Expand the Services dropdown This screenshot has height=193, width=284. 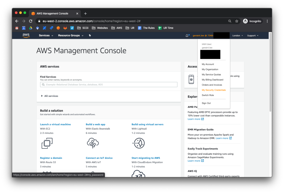point(46,35)
